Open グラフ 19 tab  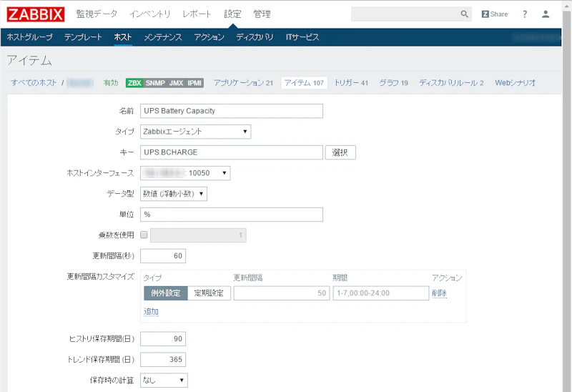pyautogui.click(x=393, y=83)
